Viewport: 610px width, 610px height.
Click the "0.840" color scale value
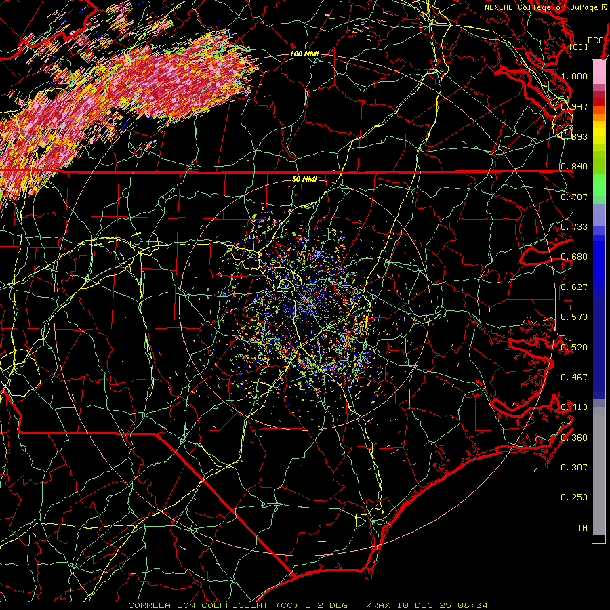[x=574, y=167]
